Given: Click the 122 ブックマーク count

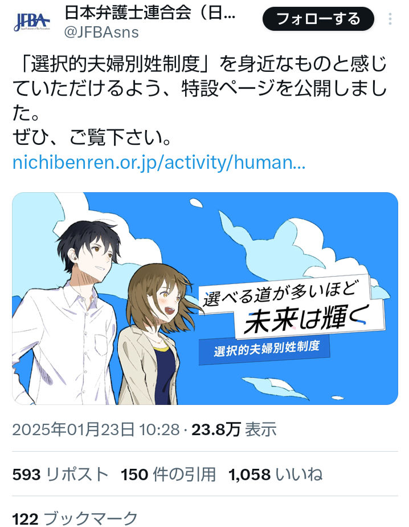Looking at the screenshot, I should click(x=75, y=518).
